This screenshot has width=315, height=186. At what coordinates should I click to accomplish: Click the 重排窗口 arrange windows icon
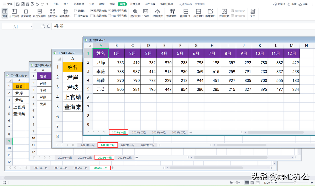coord(186,11)
